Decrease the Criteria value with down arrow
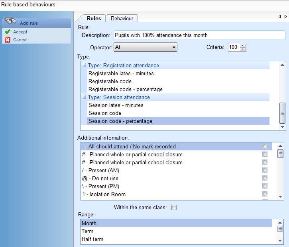The height and width of the screenshot is (247, 289). point(243,49)
